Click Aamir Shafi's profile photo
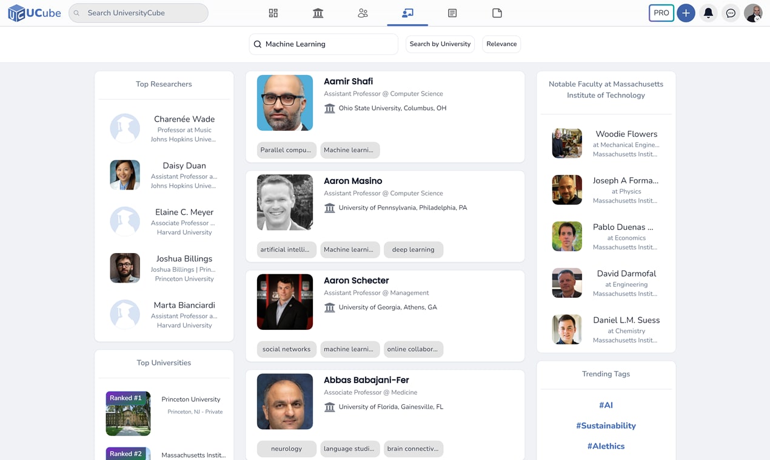The width and height of the screenshot is (770, 460). click(x=285, y=103)
